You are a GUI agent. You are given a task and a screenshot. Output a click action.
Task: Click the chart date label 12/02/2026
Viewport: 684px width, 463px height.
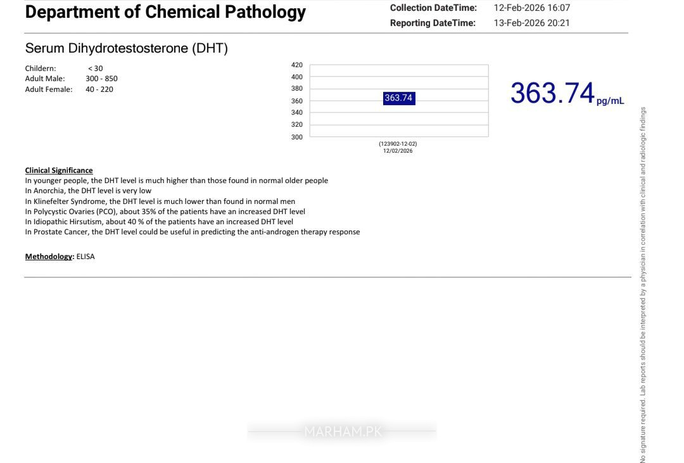(398, 151)
